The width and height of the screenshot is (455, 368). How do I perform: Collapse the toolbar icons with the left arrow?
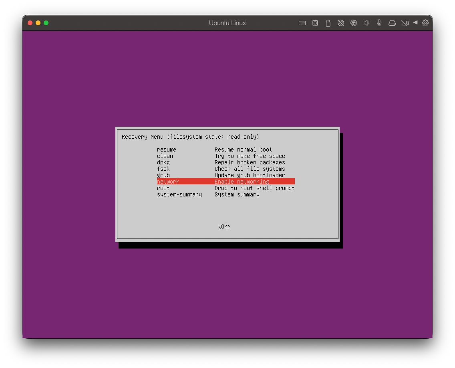(415, 23)
